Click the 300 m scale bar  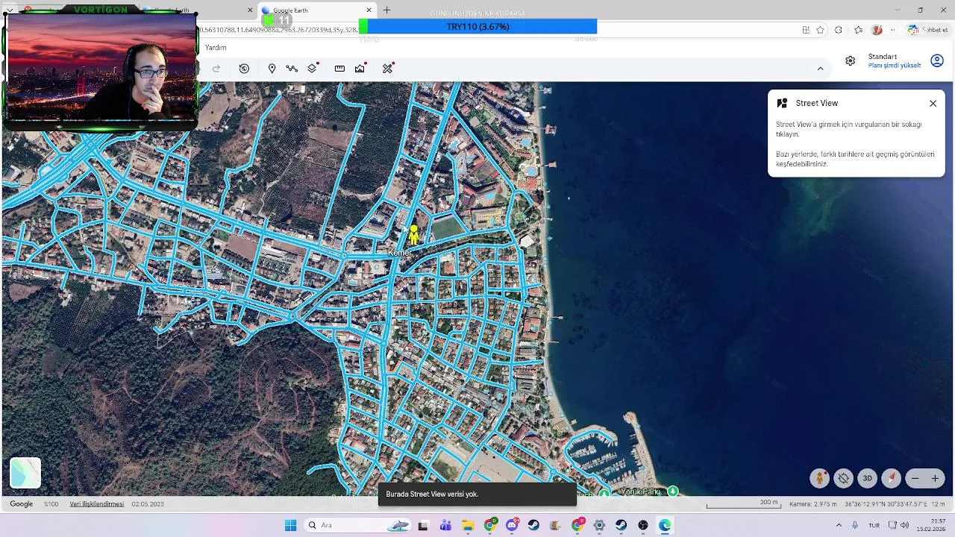[x=742, y=504]
